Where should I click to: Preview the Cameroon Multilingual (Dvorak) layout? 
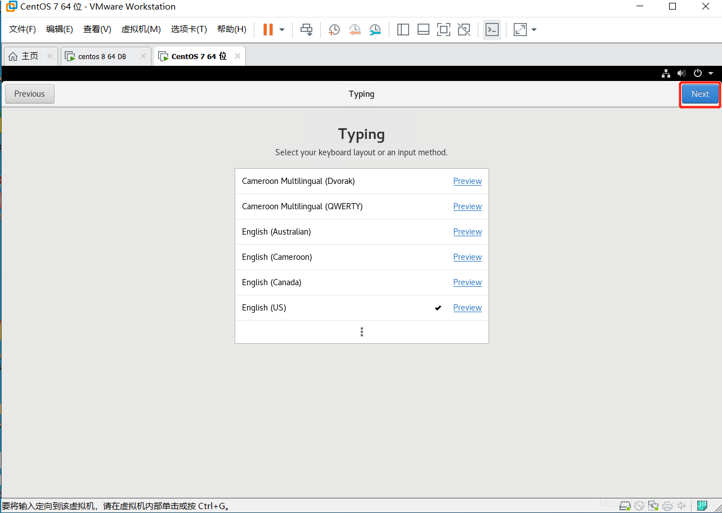pyautogui.click(x=468, y=181)
